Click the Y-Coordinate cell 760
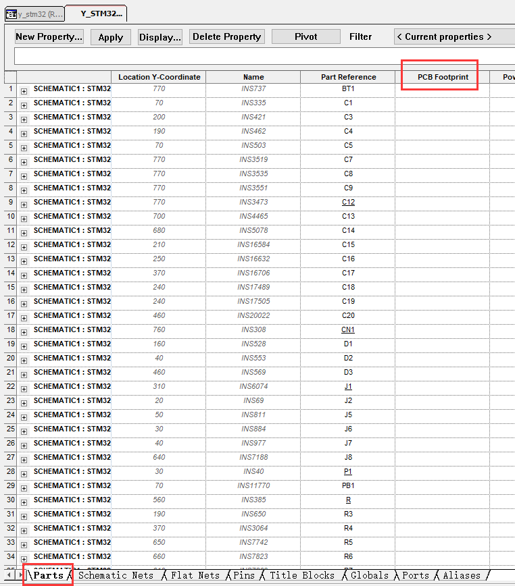The width and height of the screenshot is (515, 586). click(x=159, y=329)
